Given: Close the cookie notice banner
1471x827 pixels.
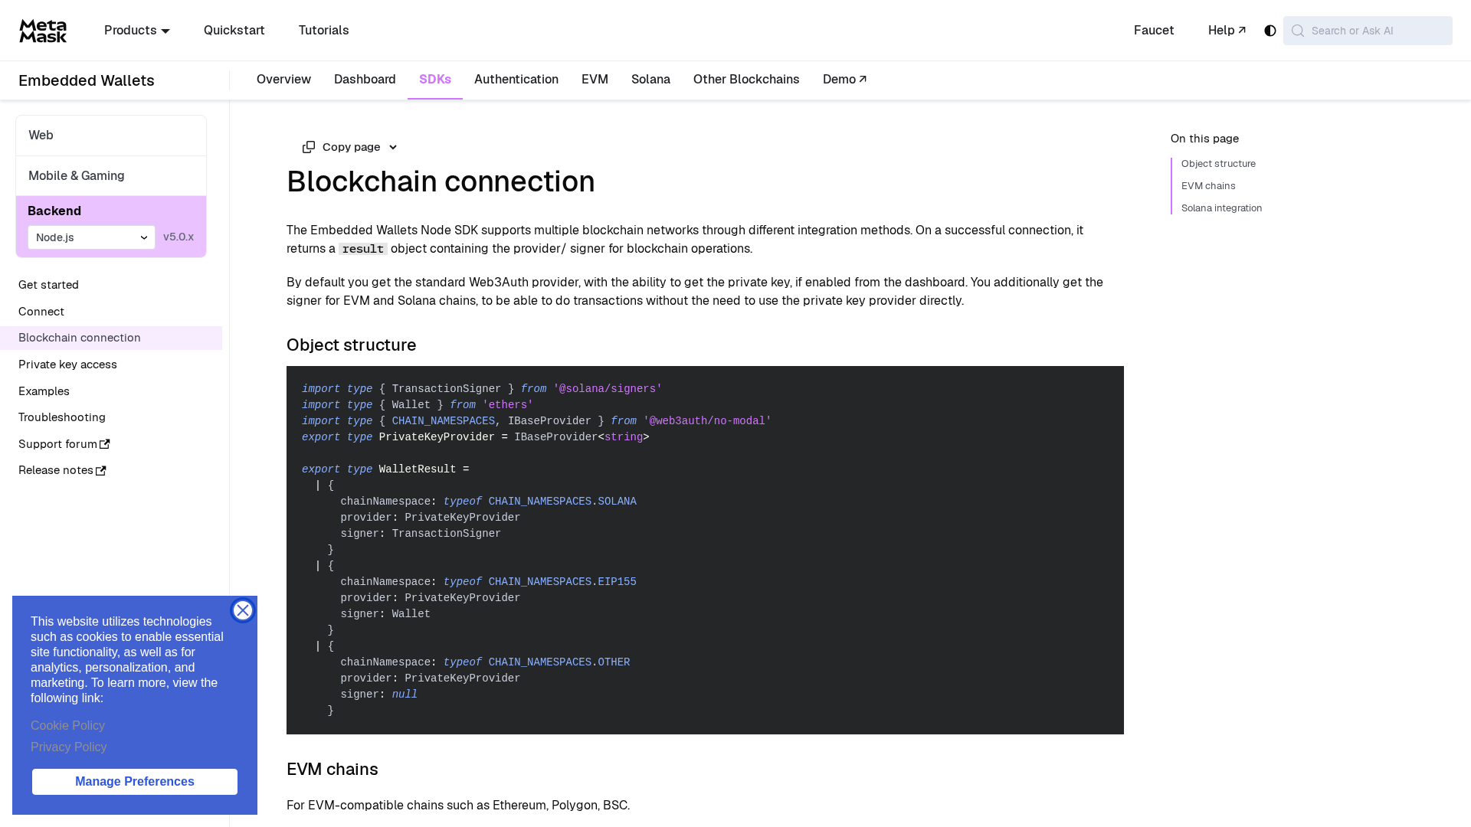Looking at the screenshot, I should (x=243, y=610).
